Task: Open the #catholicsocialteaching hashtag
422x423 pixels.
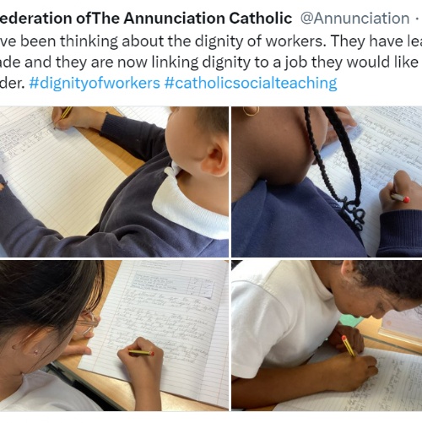Action: pyautogui.click(x=251, y=83)
